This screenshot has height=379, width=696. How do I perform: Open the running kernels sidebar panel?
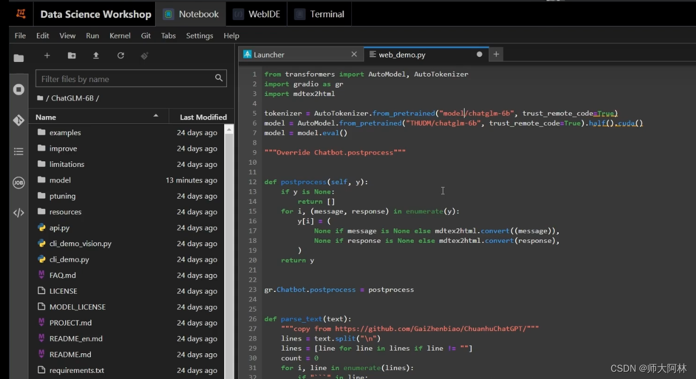pyautogui.click(x=18, y=89)
